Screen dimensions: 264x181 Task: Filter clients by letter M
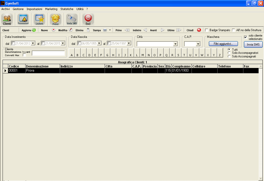tap(143, 53)
